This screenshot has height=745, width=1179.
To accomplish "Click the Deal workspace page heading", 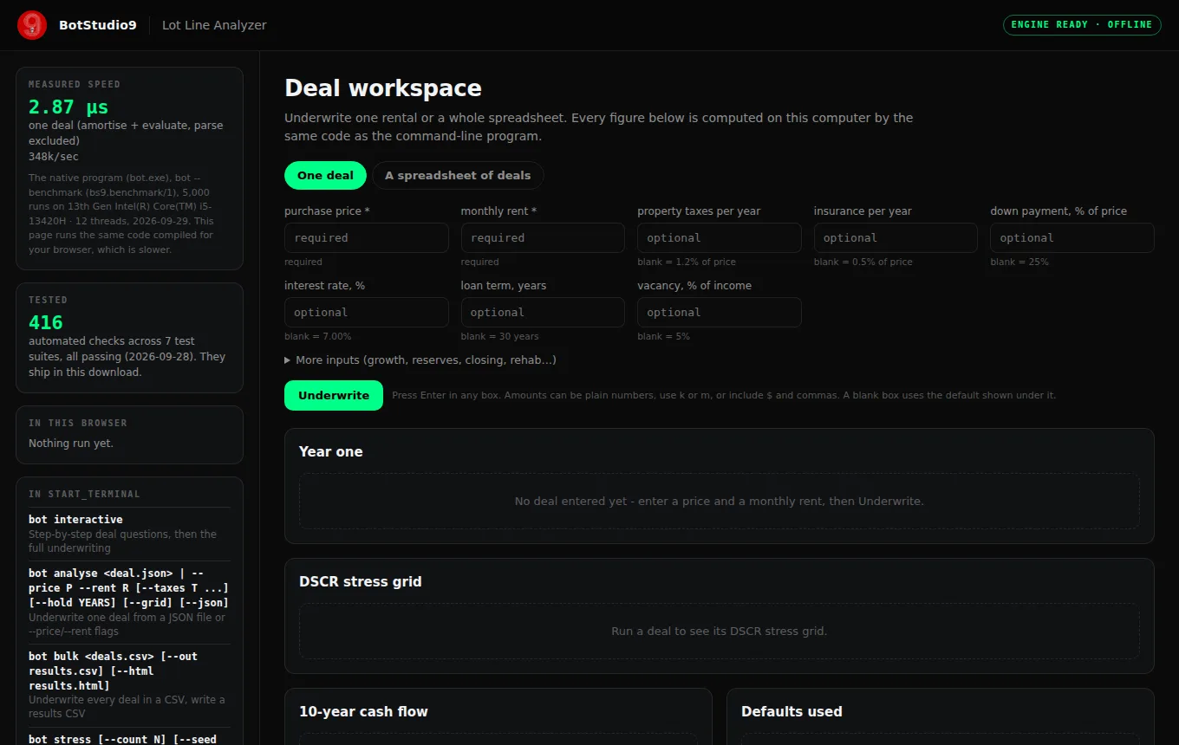I will [x=383, y=88].
